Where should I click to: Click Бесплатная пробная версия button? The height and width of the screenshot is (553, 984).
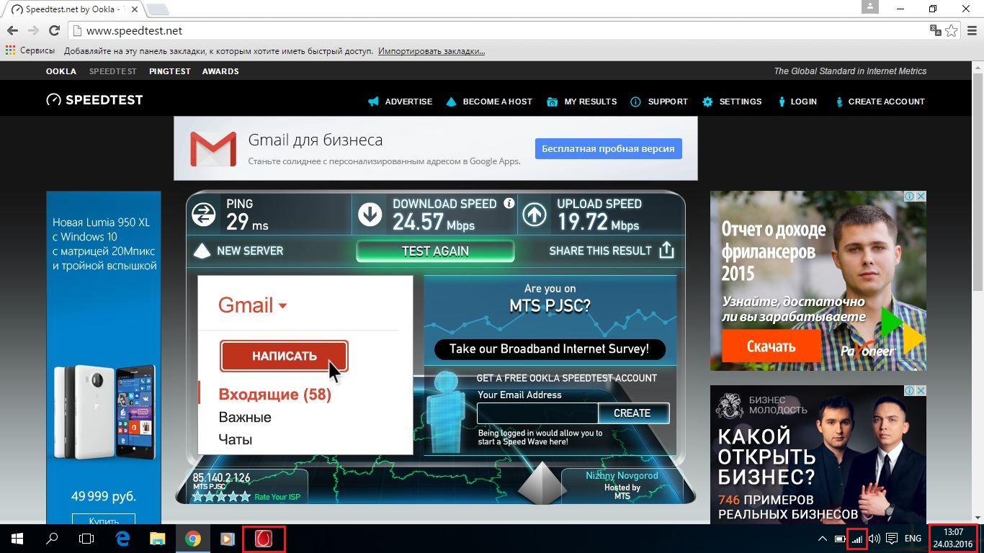(x=608, y=149)
